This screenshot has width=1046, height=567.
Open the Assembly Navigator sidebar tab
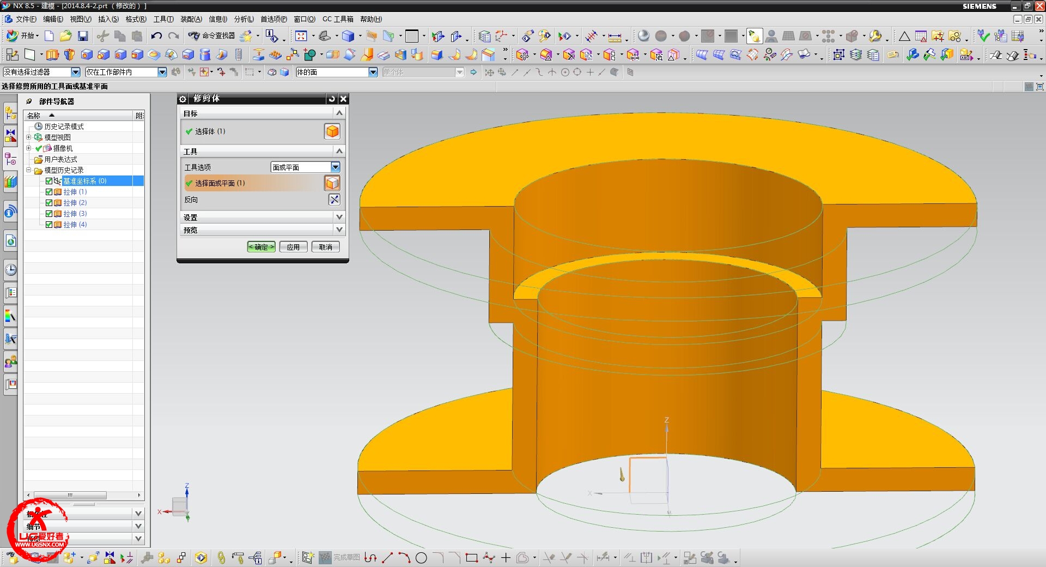pyautogui.click(x=10, y=113)
